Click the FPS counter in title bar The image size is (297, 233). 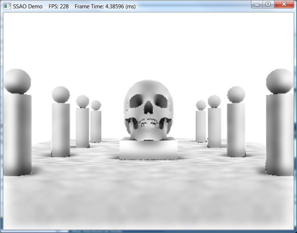point(58,7)
